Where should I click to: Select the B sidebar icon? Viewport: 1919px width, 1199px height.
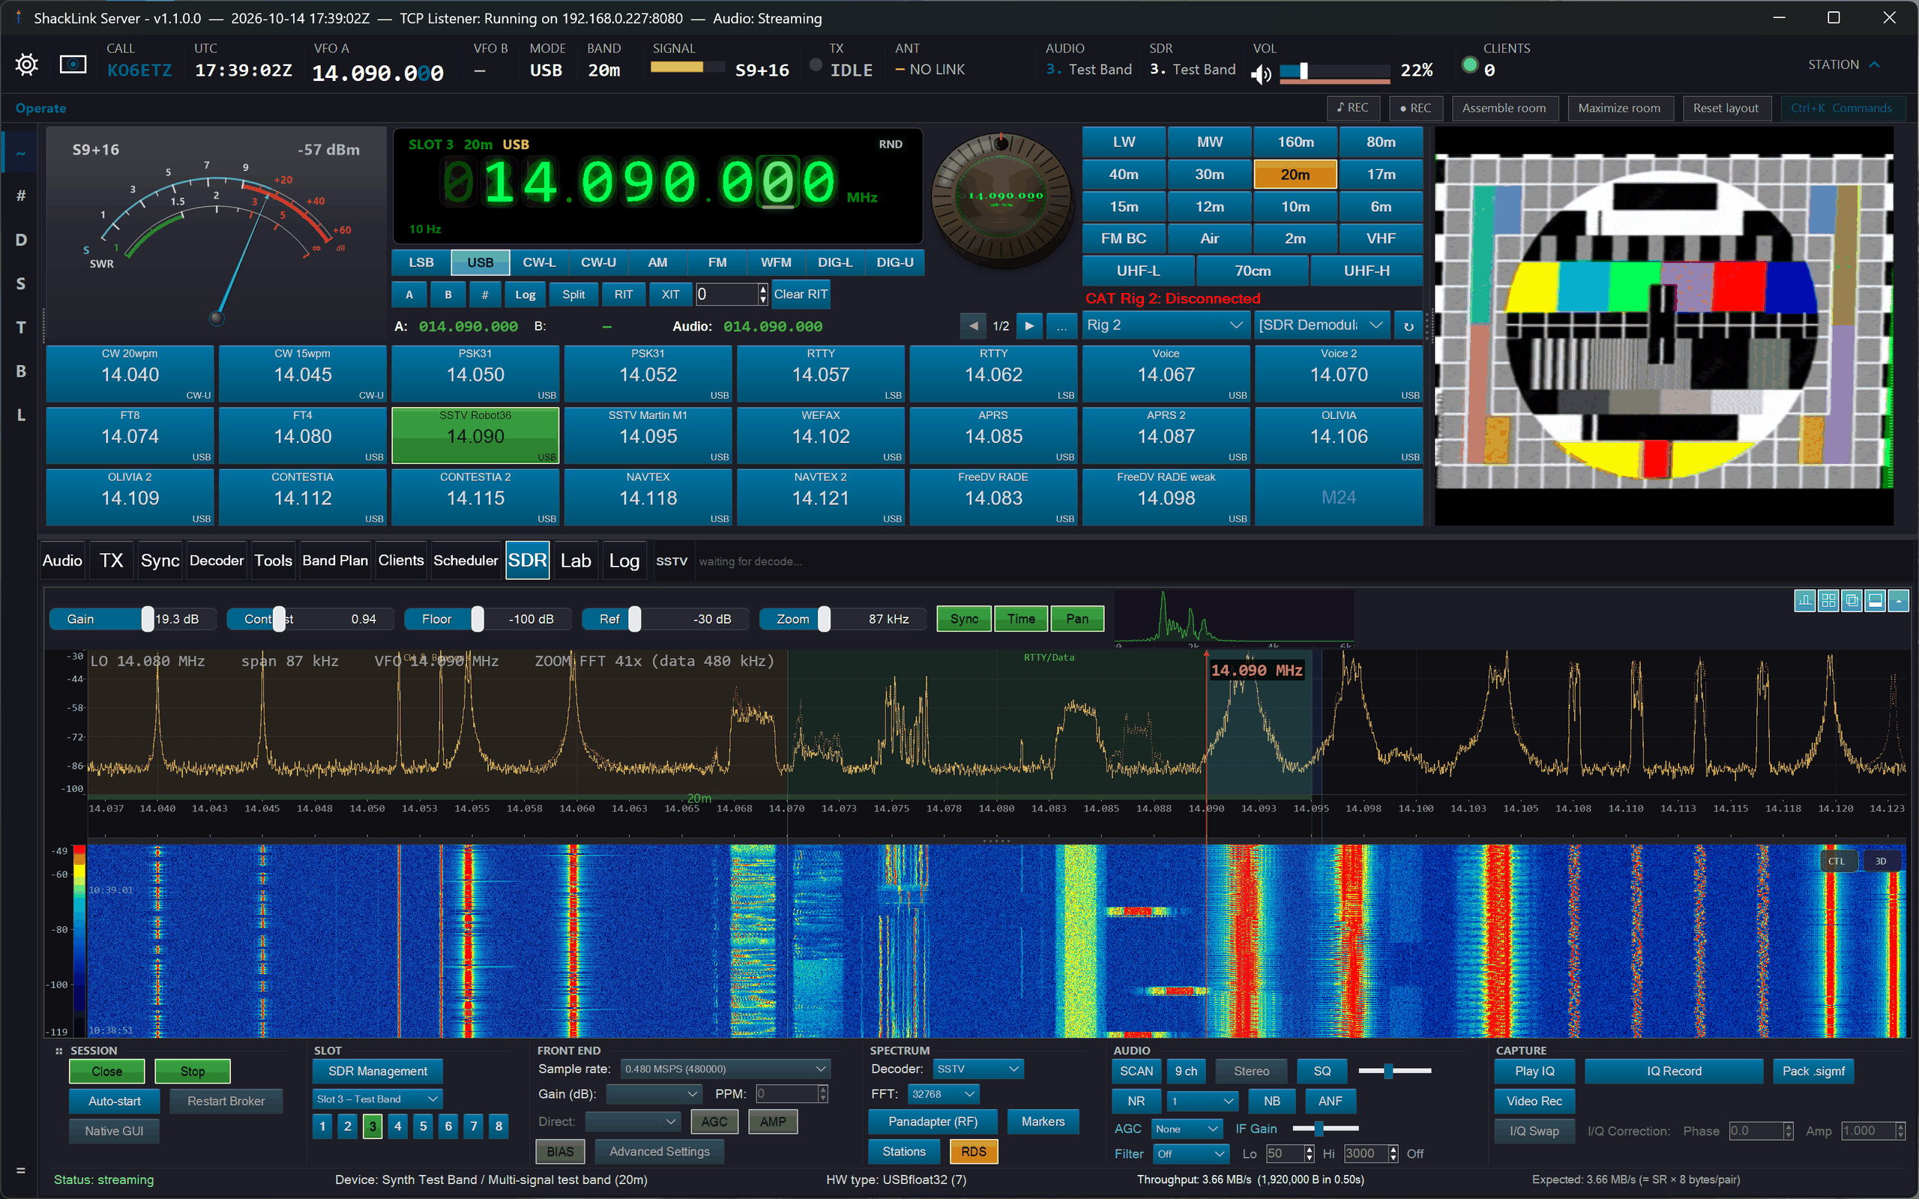[x=21, y=371]
